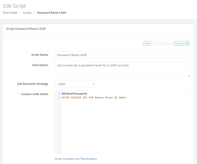
Task: Click the Script Name label
Action: 40,55
